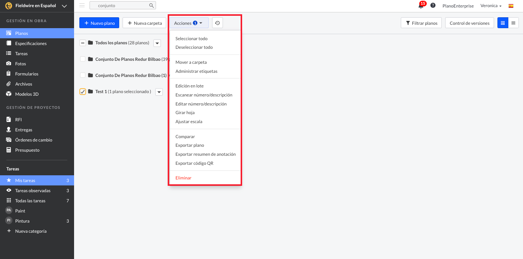Open Modelos 3D in sidebar
The height and width of the screenshot is (259, 523).
point(37,94)
